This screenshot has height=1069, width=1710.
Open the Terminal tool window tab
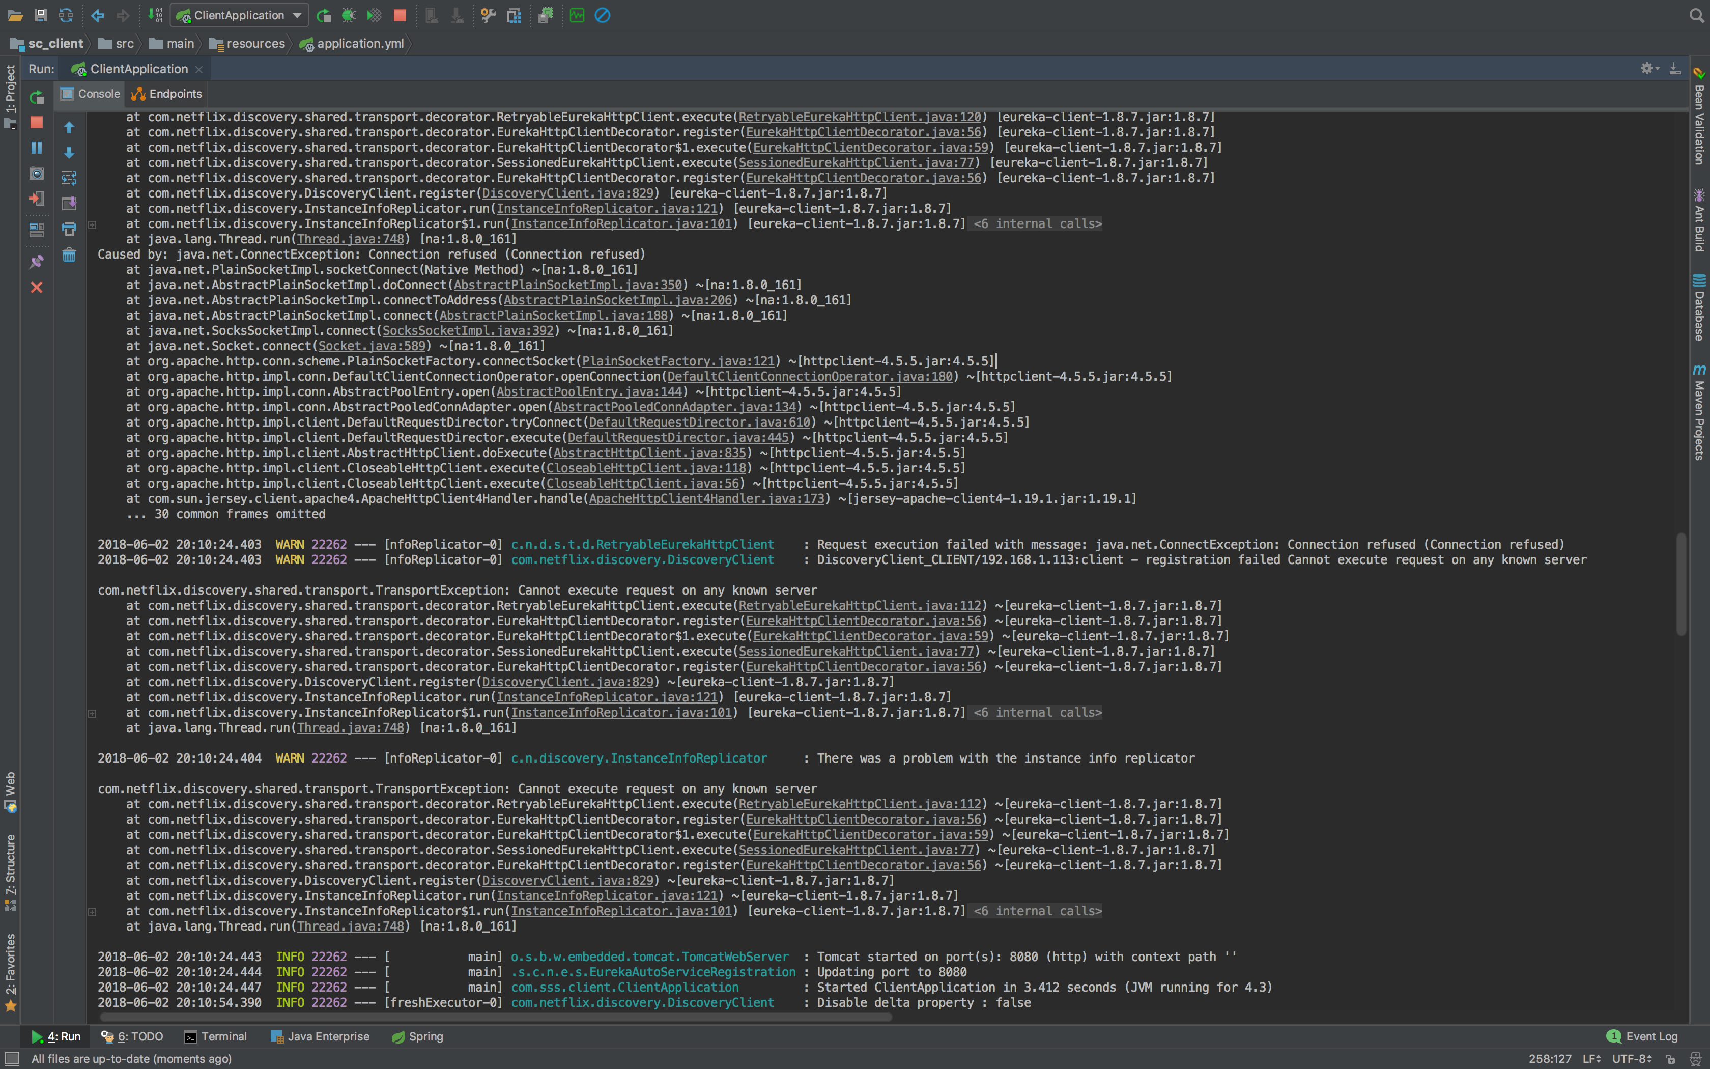216,1036
